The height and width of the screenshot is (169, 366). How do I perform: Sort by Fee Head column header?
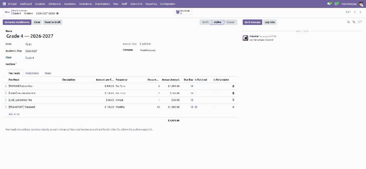(x=14, y=80)
